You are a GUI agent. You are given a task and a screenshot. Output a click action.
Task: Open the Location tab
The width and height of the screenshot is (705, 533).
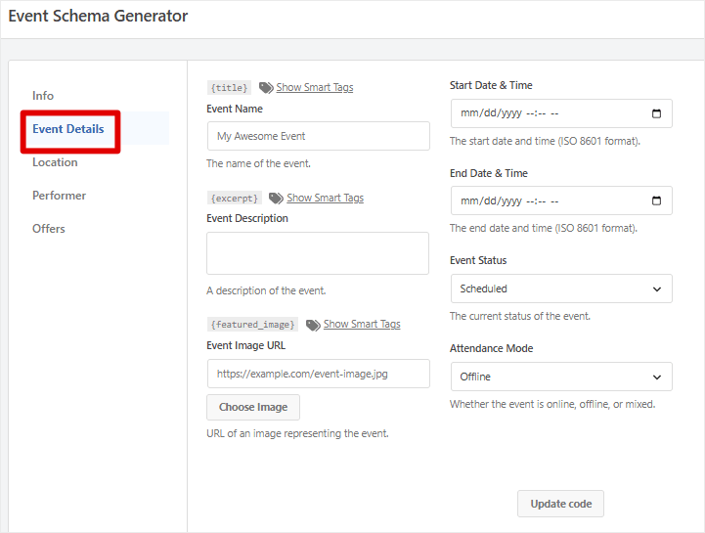pos(55,162)
